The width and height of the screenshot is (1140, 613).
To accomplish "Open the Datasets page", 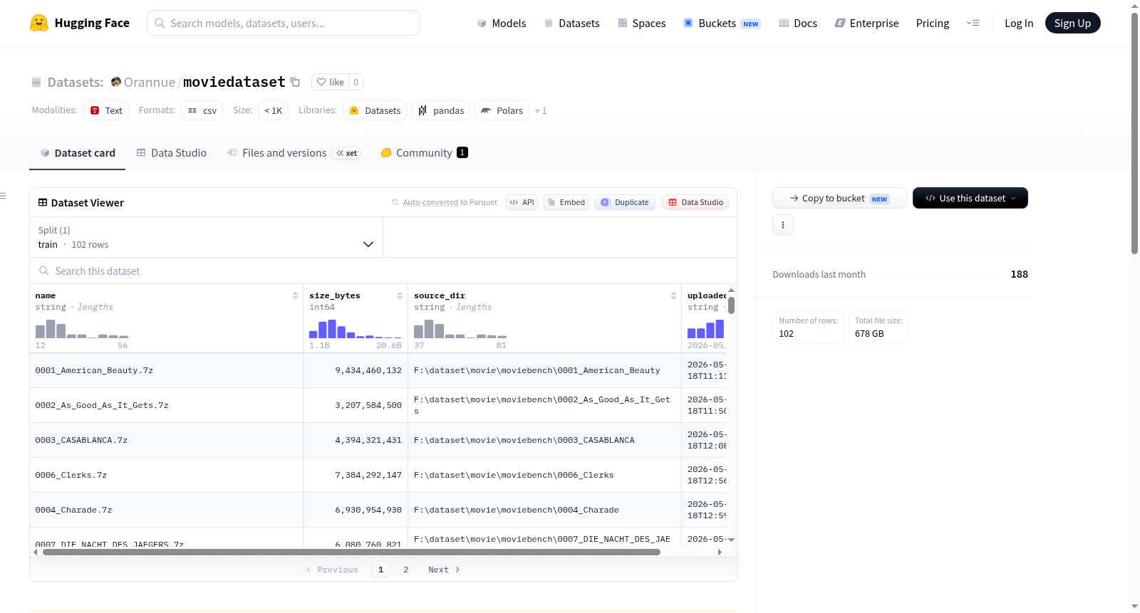I will coord(572,23).
